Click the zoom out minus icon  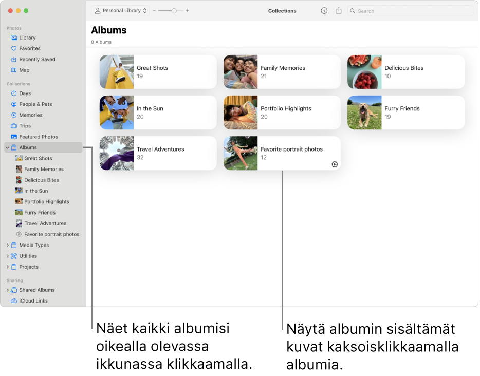(154, 11)
